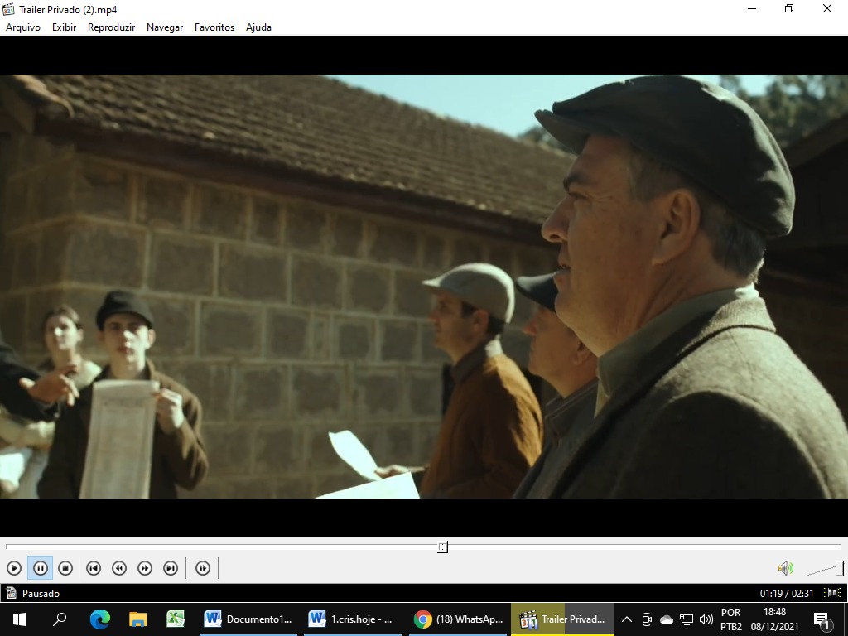Switch to the Documento1 Word window
This screenshot has height=636, width=848.
click(249, 619)
